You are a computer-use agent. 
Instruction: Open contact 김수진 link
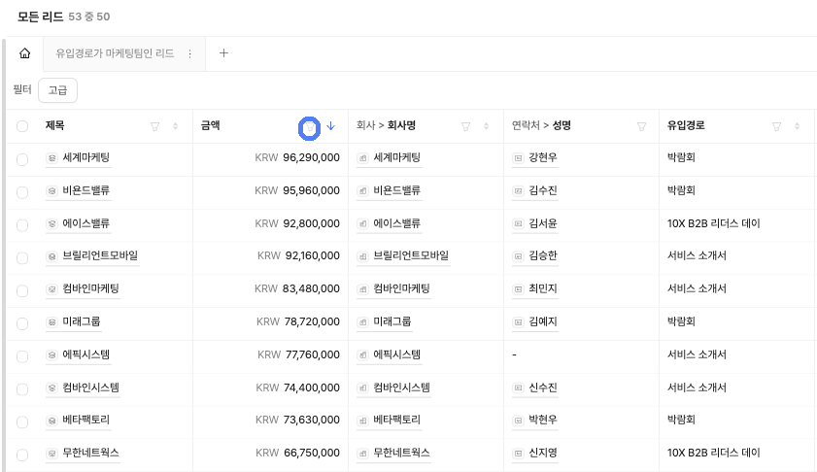click(x=543, y=190)
